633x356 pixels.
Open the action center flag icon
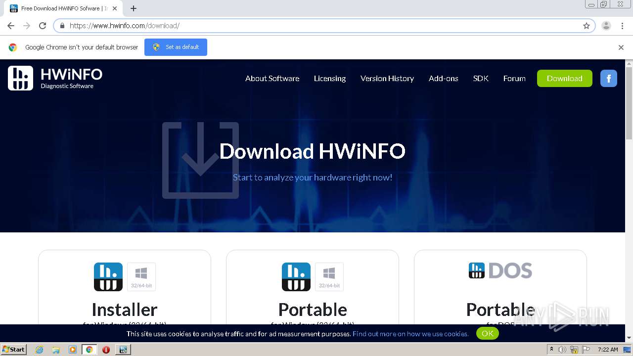pyautogui.click(x=586, y=350)
